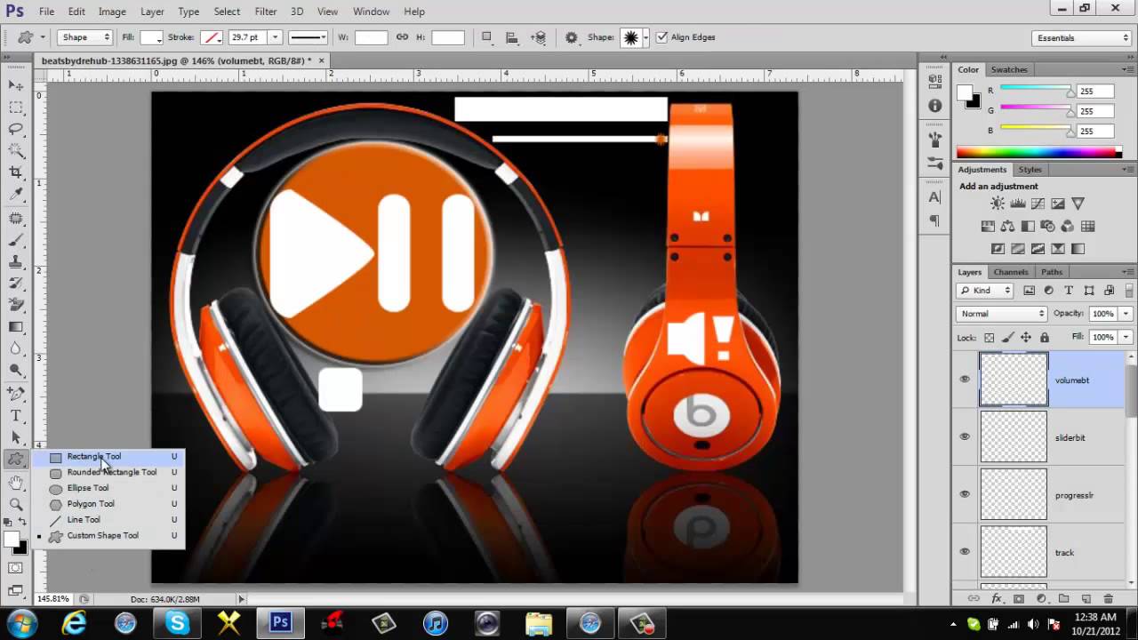Open the Kind layer filter dropdown
The width and height of the screenshot is (1138, 640).
tap(986, 291)
